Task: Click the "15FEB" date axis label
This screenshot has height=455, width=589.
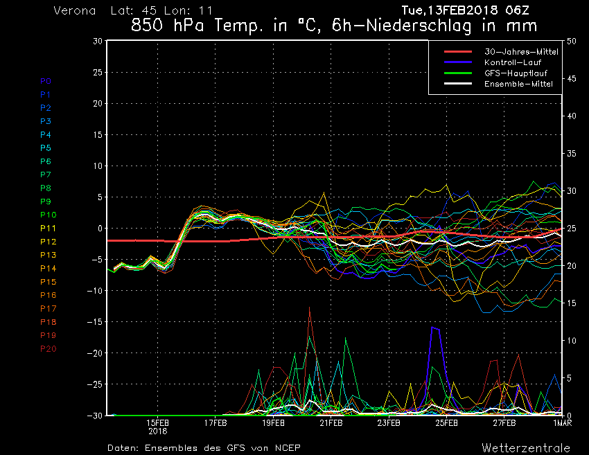Action: [158, 423]
